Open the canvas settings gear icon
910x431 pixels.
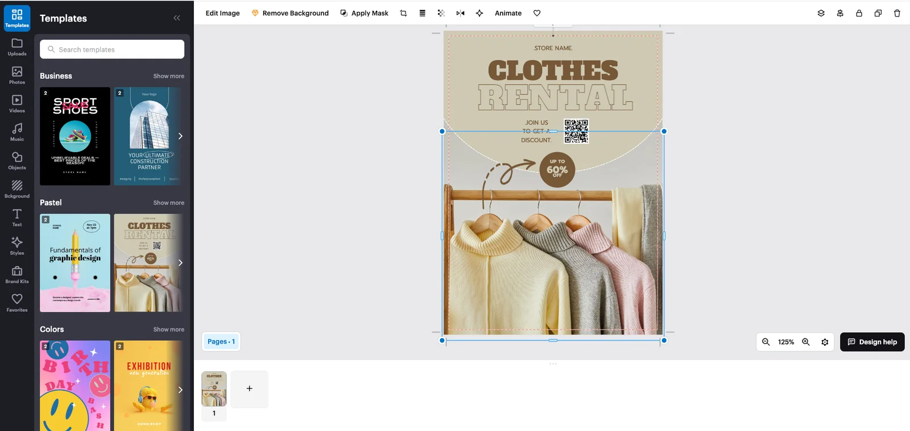[825, 342]
